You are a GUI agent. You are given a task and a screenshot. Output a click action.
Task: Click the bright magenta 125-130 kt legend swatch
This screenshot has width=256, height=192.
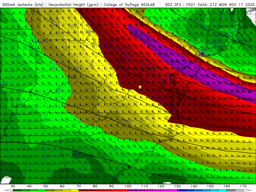coord(173,190)
